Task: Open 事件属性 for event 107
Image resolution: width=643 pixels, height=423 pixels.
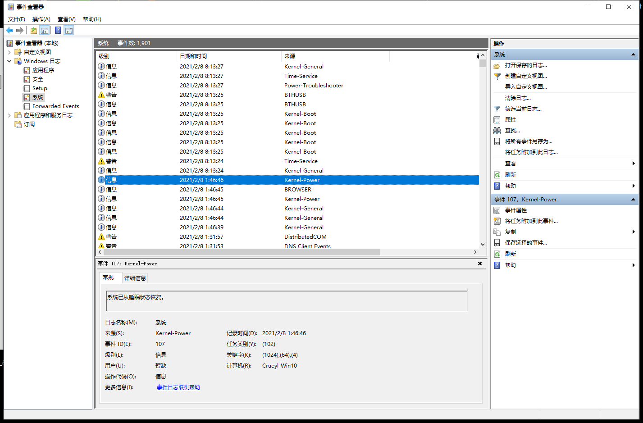Action: [x=516, y=210]
